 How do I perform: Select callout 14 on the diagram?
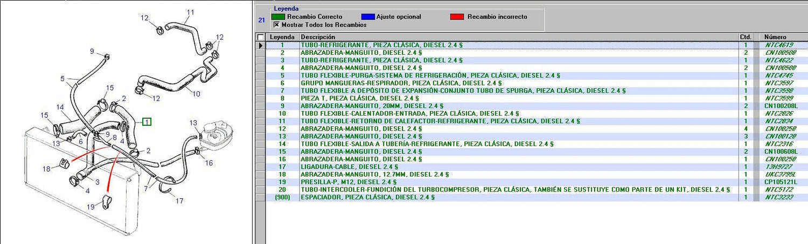coord(60,107)
